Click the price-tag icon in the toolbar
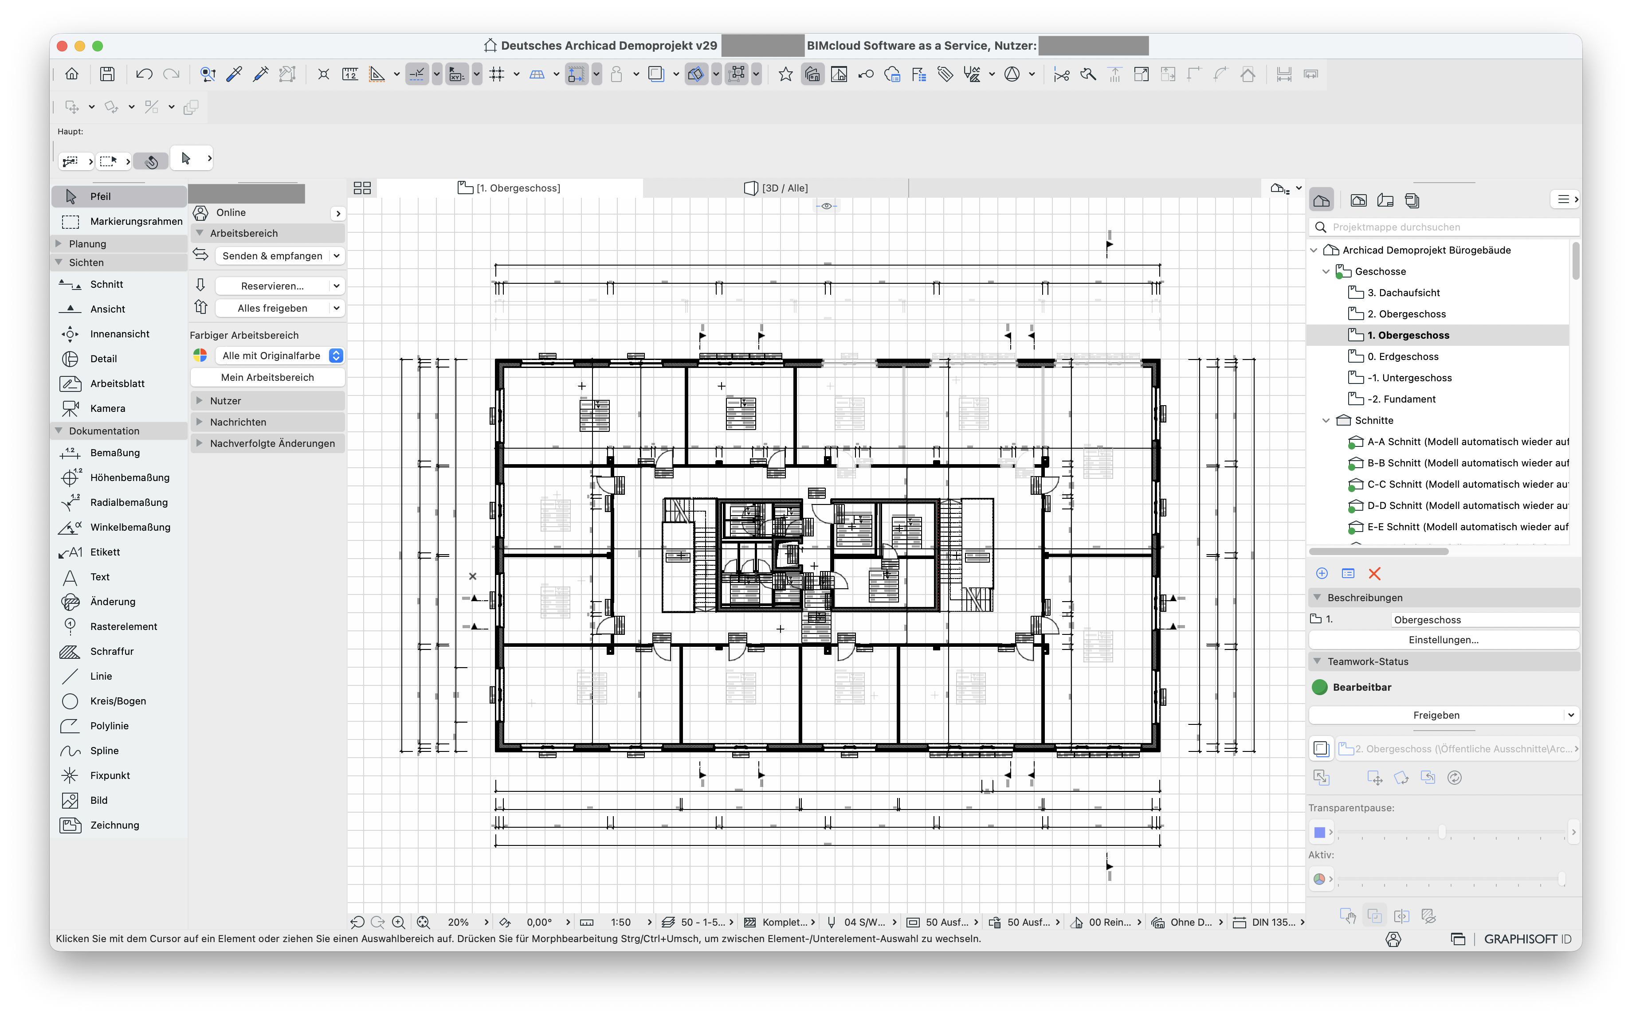The height and width of the screenshot is (1017, 1632). click(945, 74)
